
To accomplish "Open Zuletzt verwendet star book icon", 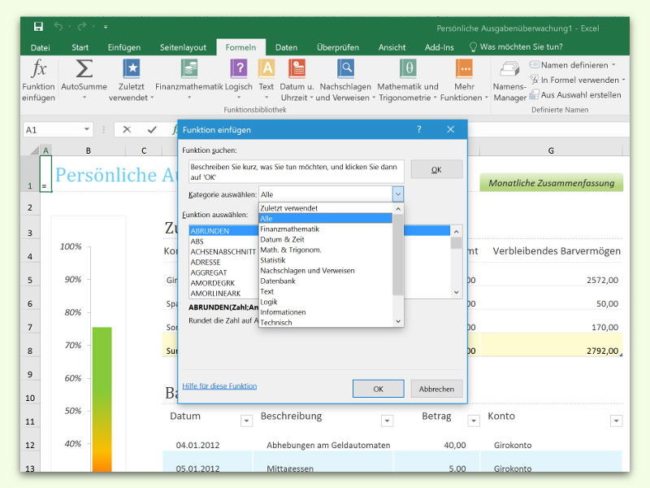I will click(x=132, y=68).
